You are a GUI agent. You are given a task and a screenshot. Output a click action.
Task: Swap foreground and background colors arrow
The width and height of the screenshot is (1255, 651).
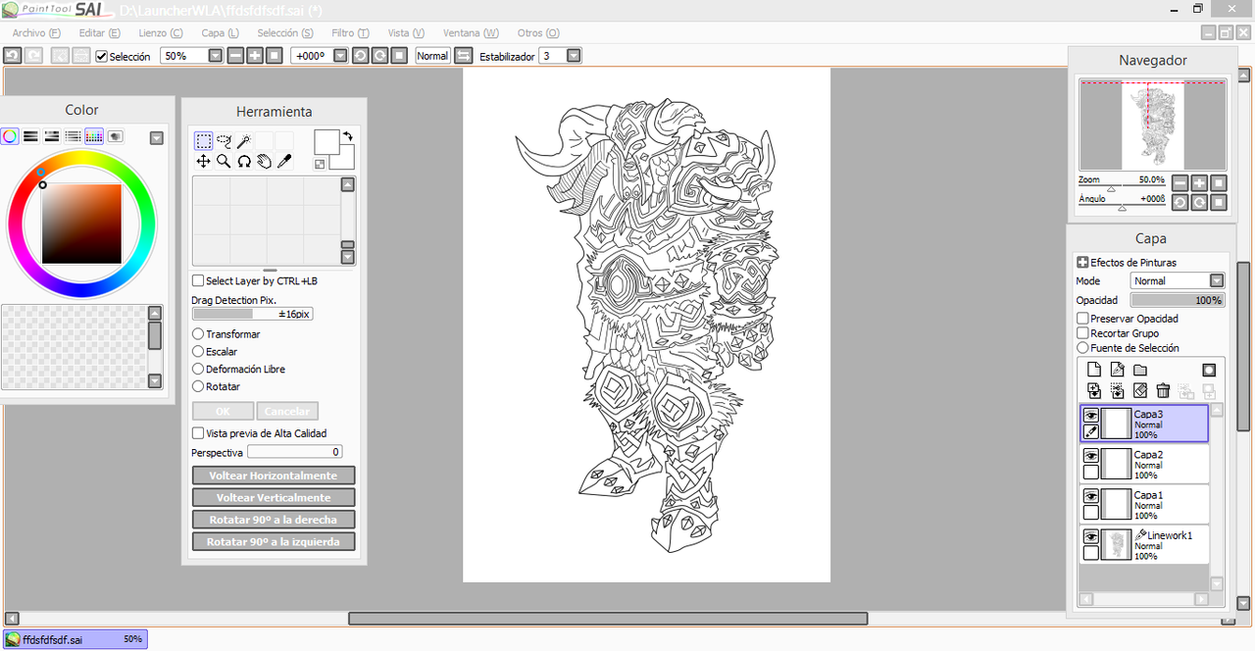coord(348,136)
